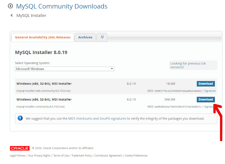Viewport: 225px width, 164px height.
Task: Download the 18.6M web installer
Action: (206, 84)
